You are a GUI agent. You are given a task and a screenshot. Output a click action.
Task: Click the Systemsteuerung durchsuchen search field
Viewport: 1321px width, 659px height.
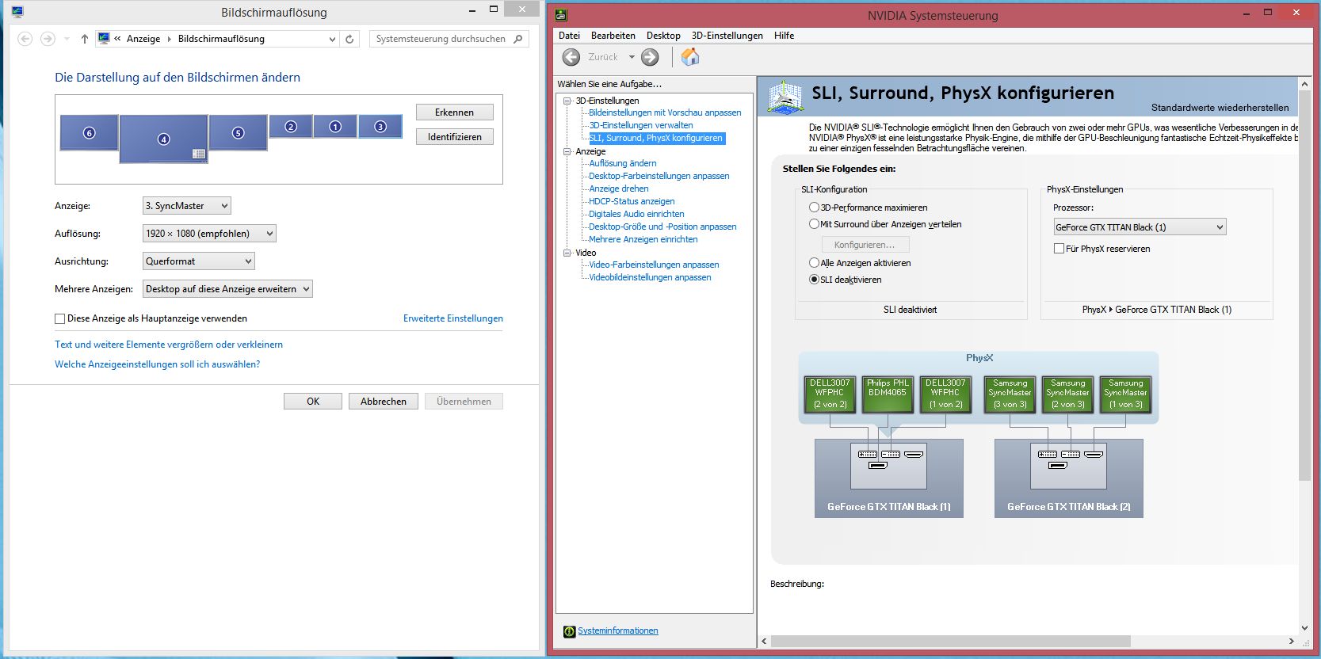click(x=449, y=39)
